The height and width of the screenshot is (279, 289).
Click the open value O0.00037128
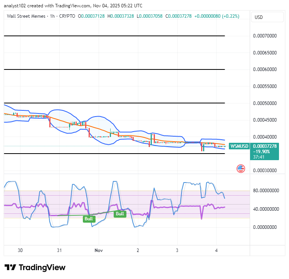91,16
